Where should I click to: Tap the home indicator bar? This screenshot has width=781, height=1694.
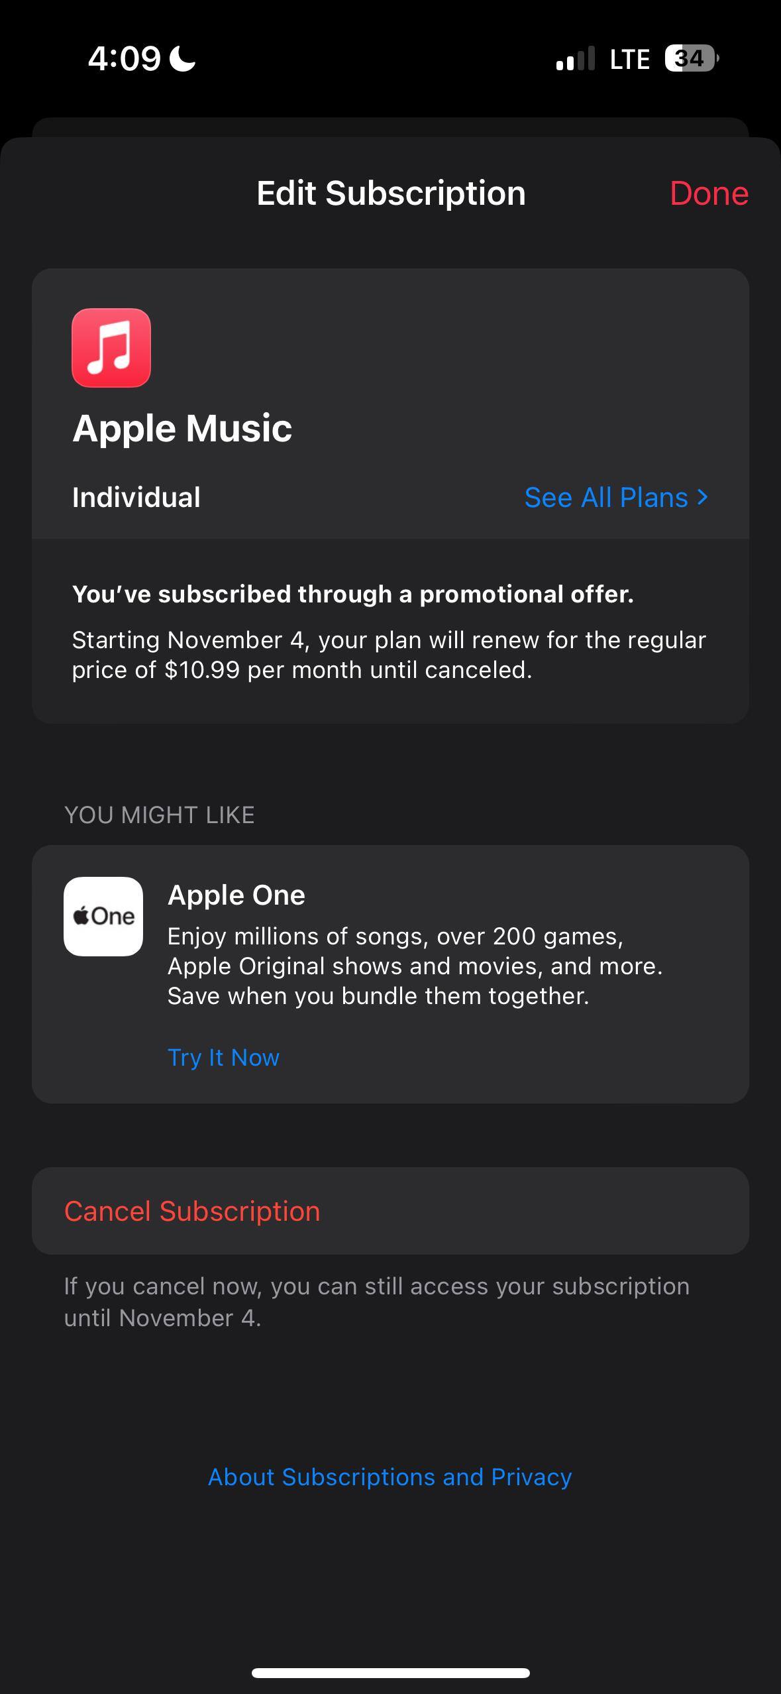[390, 1673]
